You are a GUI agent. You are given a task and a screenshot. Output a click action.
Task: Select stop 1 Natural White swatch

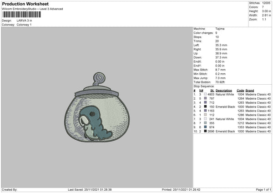(205, 94)
